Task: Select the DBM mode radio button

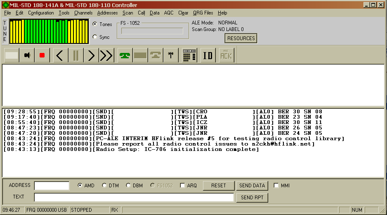Action: 128,185
